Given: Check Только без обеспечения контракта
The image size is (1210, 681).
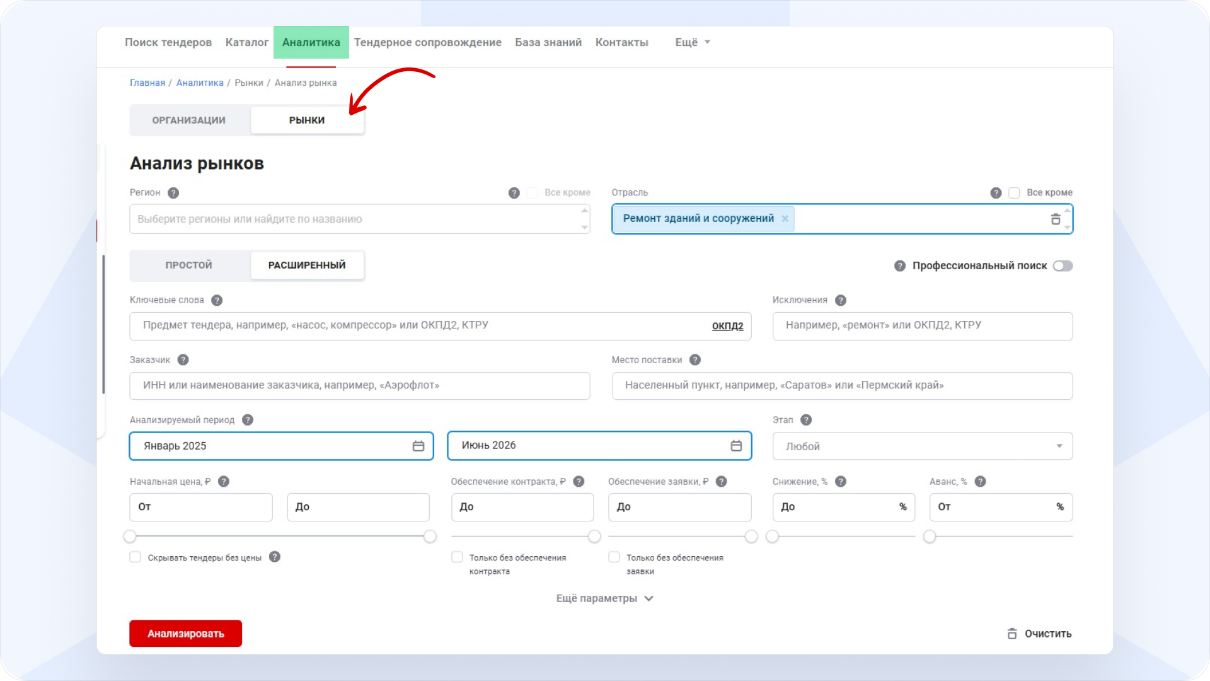Looking at the screenshot, I should 457,557.
